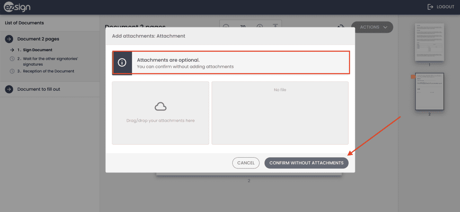Screen dimensions: 460x212
Task: Select page 1 thumbnail
Action: click(429, 42)
